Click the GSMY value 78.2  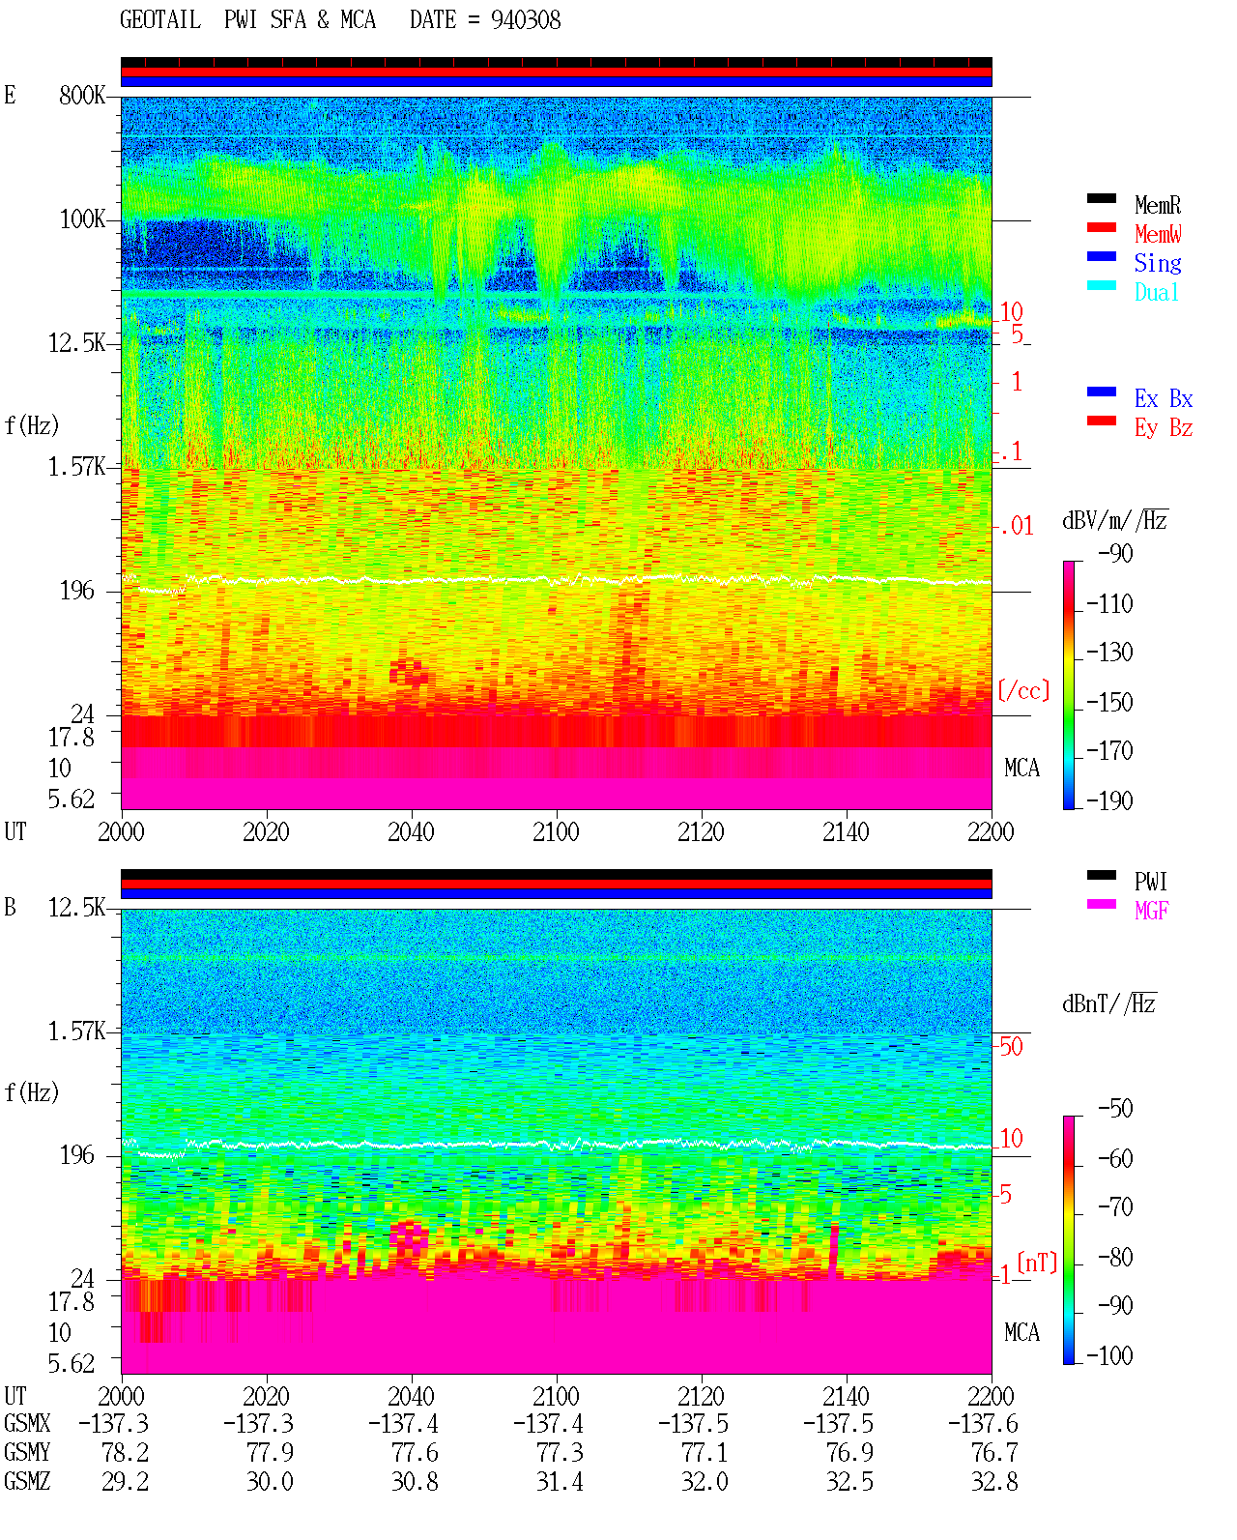(126, 1453)
